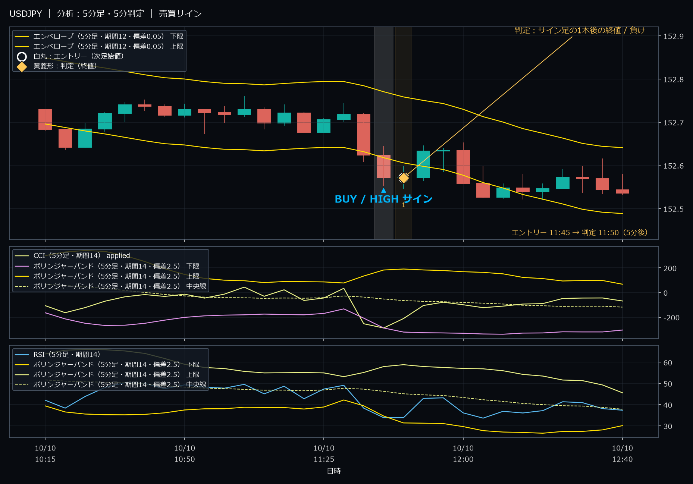
Task: Click the 10/10 12:00 time axis label
Action: click(x=463, y=454)
